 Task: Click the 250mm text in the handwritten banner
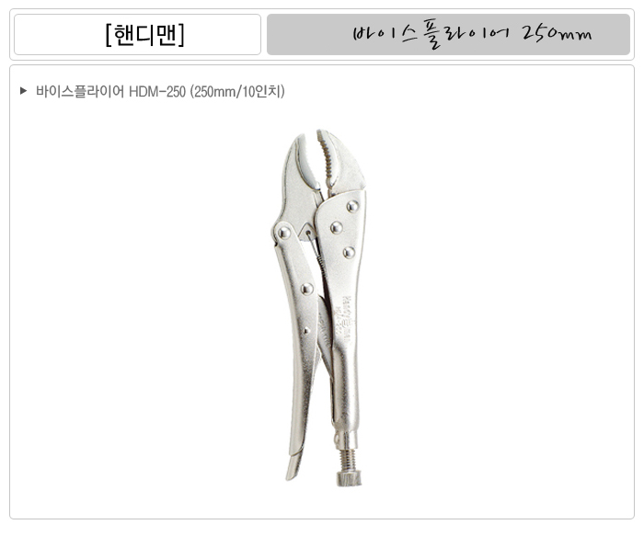point(557,34)
